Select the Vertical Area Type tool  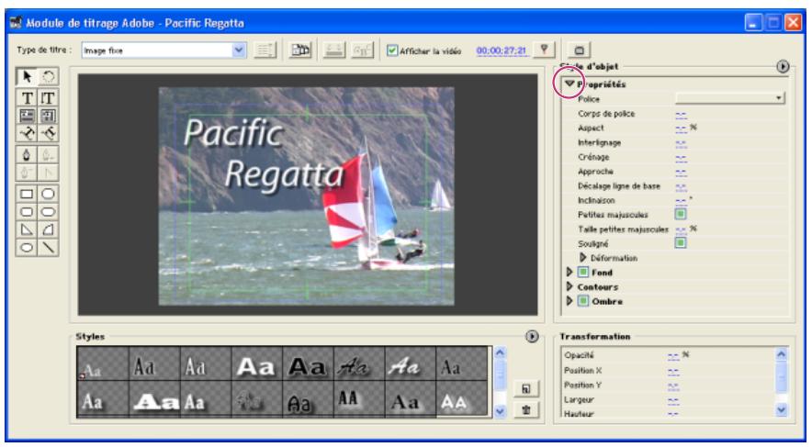click(48, 116)
